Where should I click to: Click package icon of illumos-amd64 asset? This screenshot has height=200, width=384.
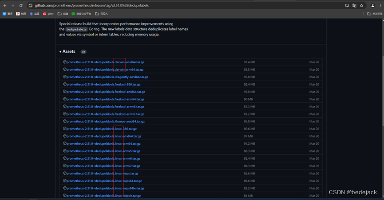coord(65,121)
